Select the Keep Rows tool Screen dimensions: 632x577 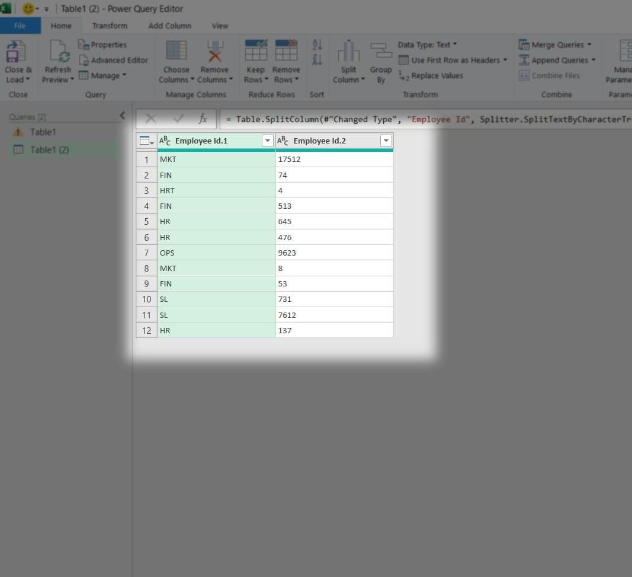point(255,59)
